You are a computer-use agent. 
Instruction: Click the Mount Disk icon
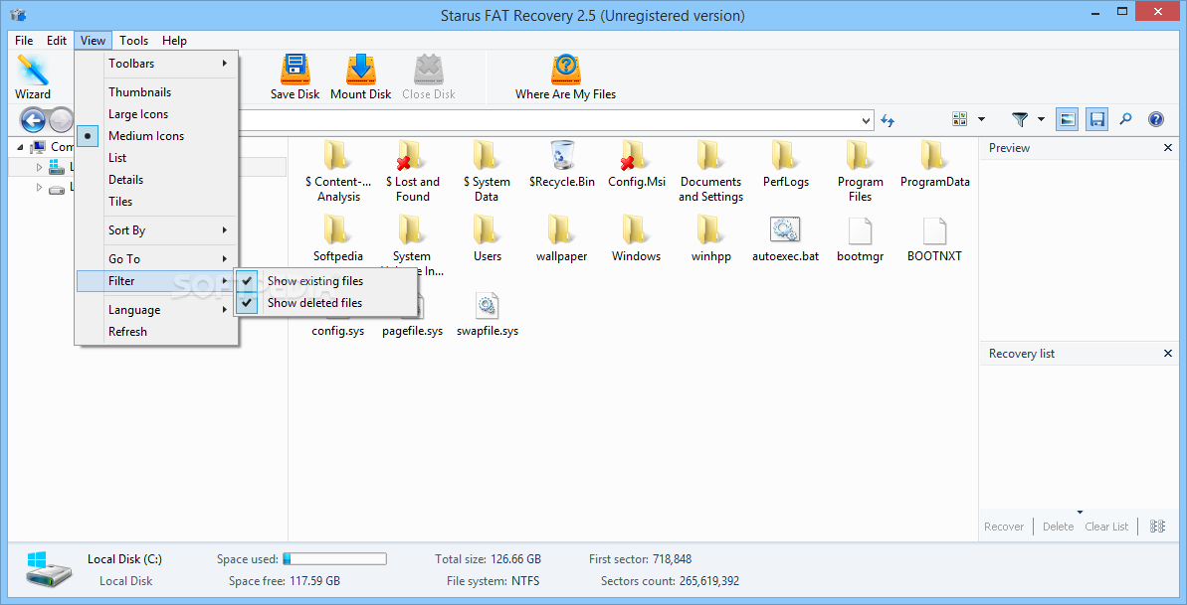click(x=360, y=77)
